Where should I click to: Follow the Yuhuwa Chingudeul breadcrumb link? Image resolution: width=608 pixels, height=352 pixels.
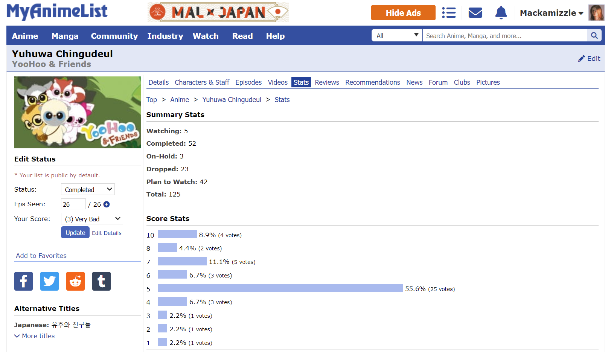point(232,100)
